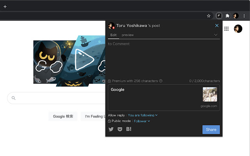Open the Public mode 'Follower' dropdown
The image size is (250, 156).
pos(142,121)
